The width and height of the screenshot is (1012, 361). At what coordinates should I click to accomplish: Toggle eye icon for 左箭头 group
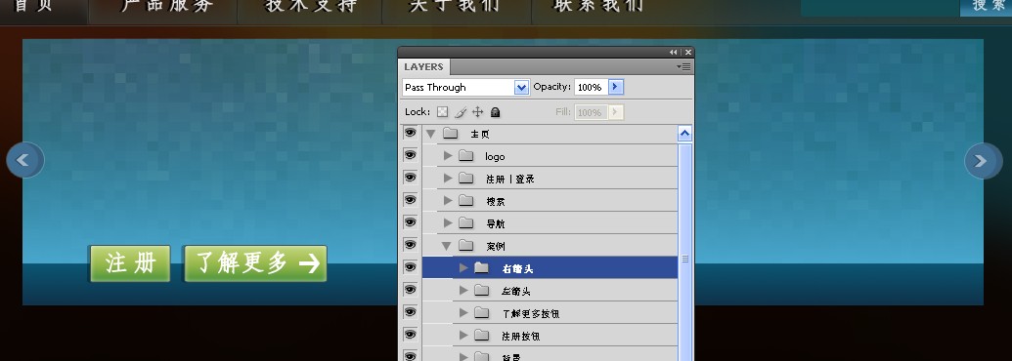point(410,290)
